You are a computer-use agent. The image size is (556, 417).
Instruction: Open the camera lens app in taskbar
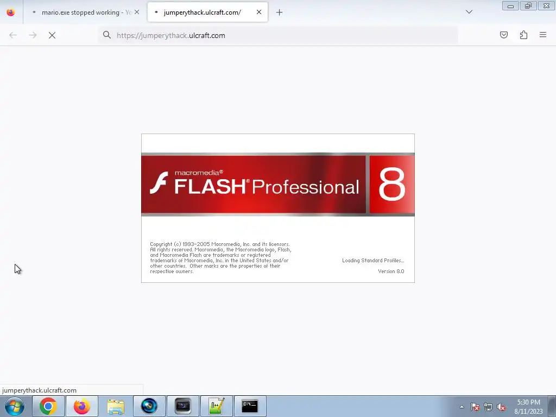coord(149,406)
